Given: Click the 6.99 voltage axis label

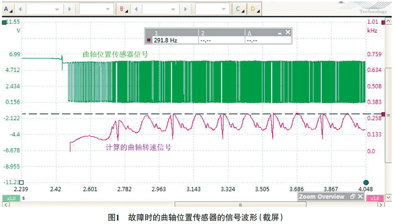Looking at the screenshot, I should [15, 54].
